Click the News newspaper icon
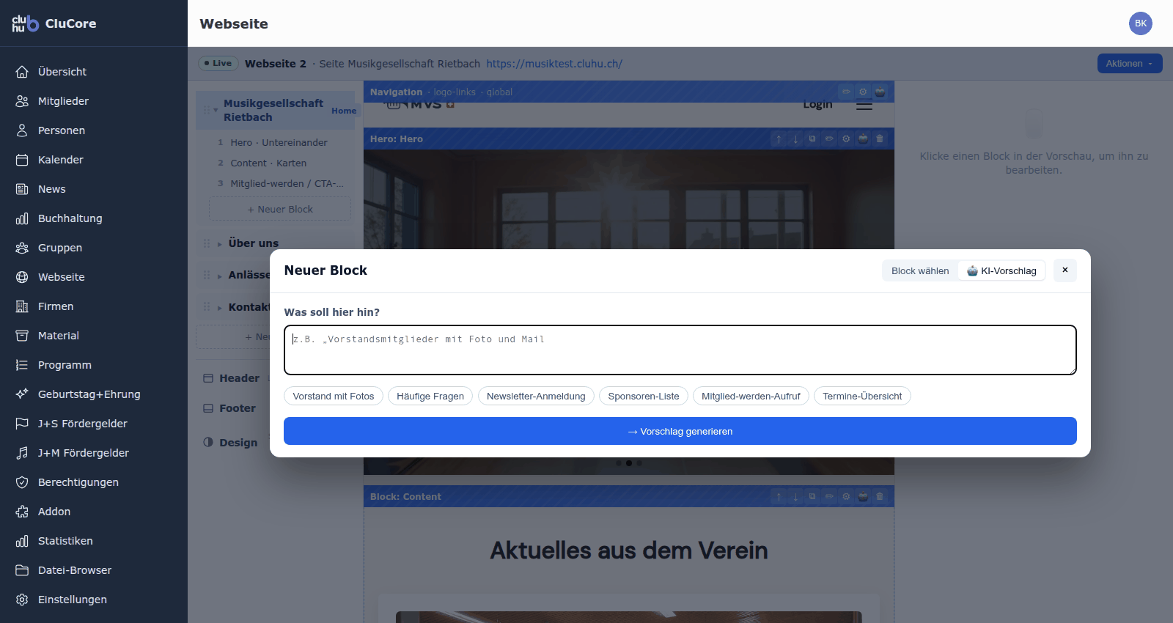 point(22,189)
